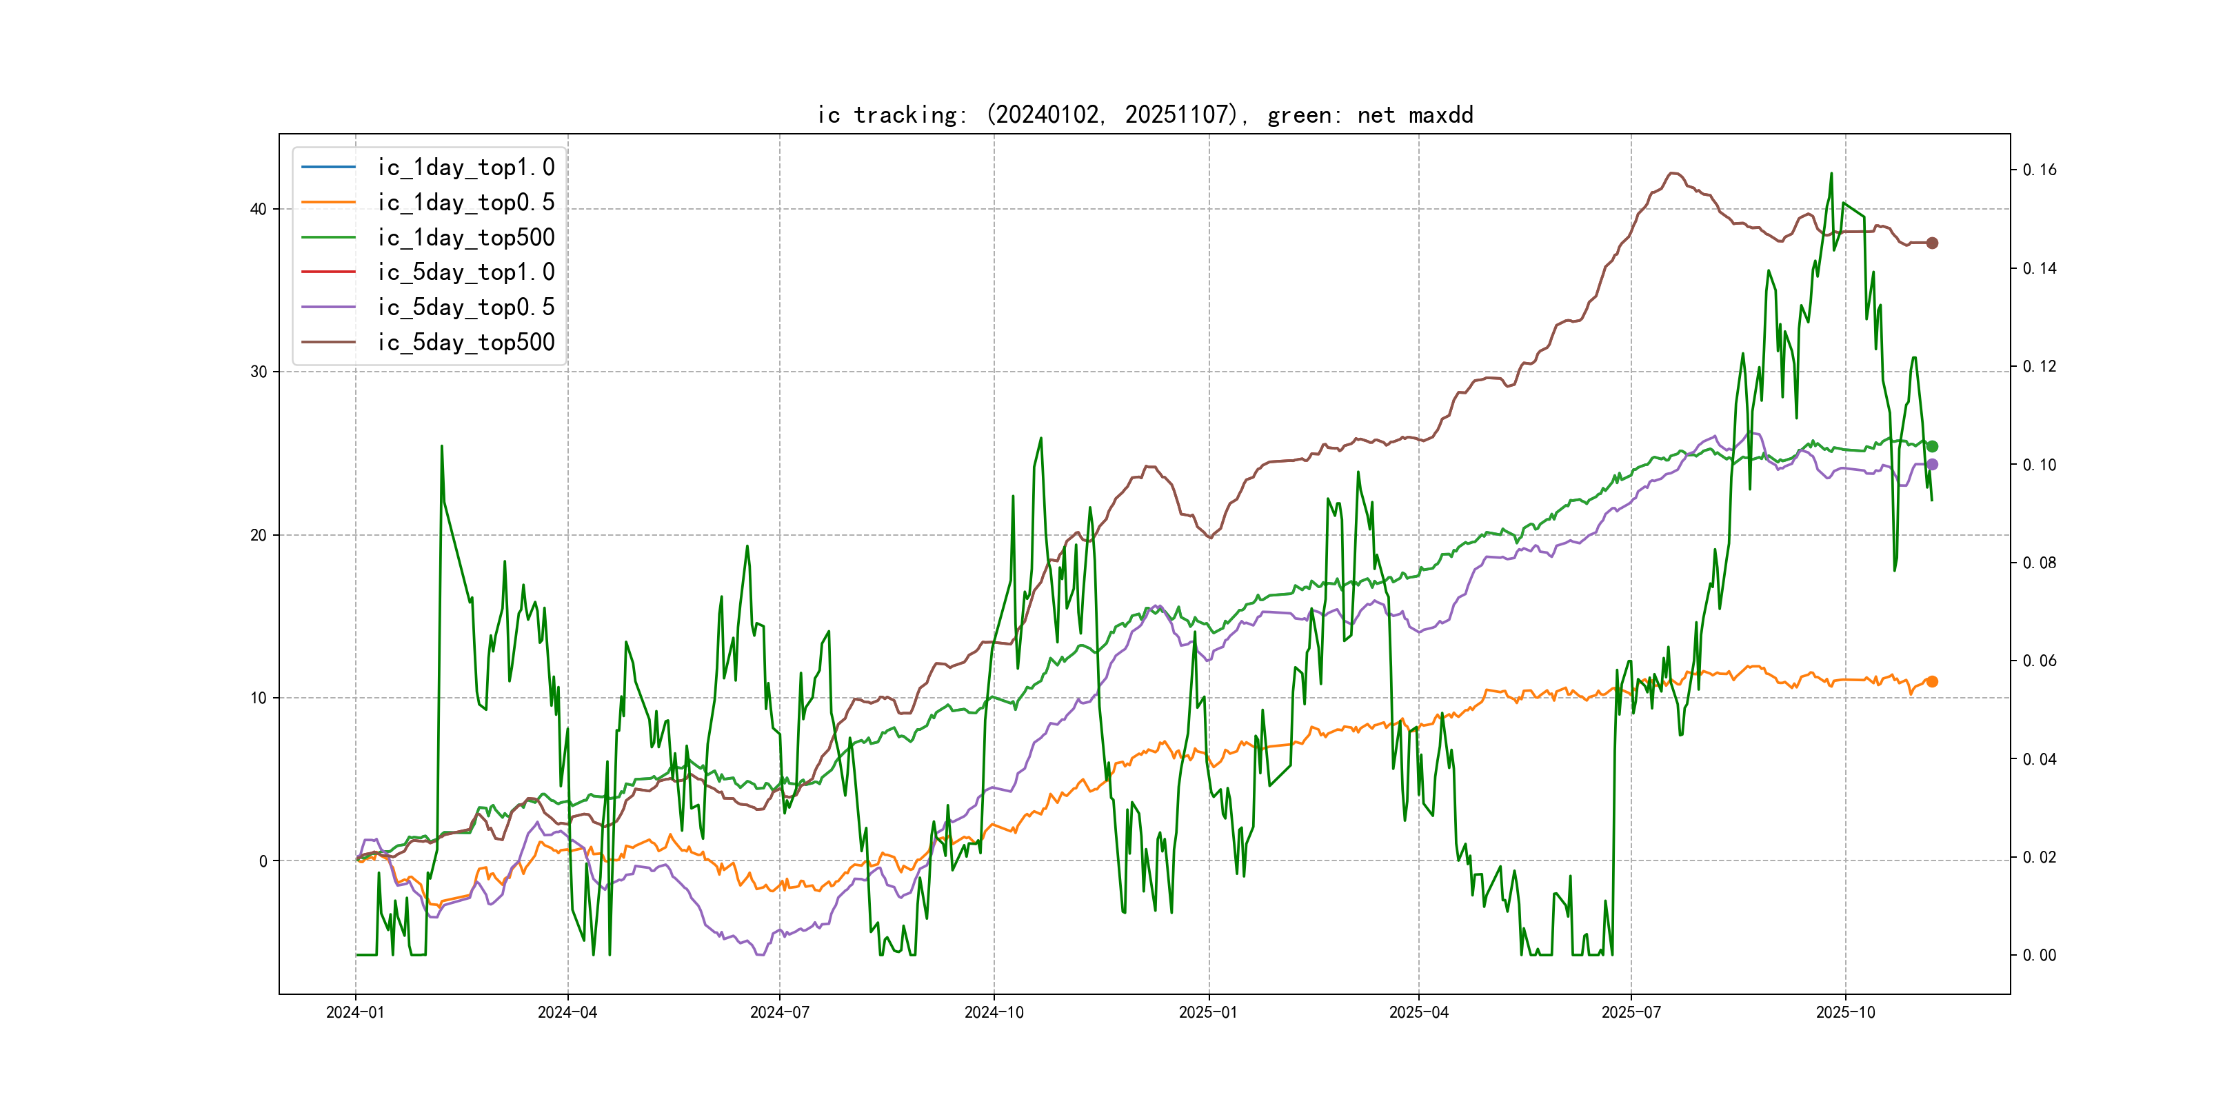Viewport: 2234px width, 1117px height.
Task: Click the red ic_5day_top1.0 legend line
Action: click(328, 272)
